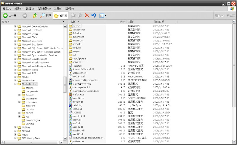The width and height of the screenshot is (237, 145).
Task: Sort by the Name column header
Action: point(87,22)
